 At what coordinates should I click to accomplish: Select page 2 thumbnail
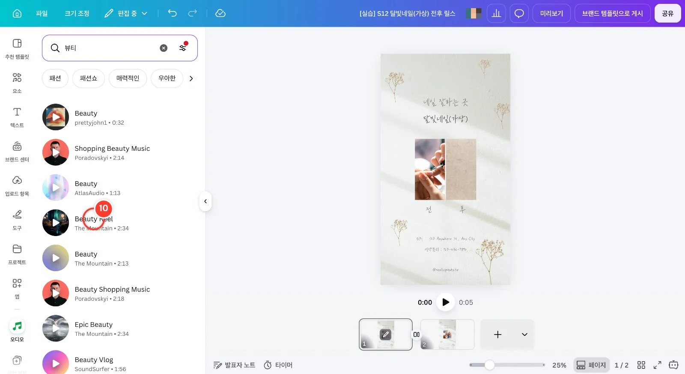(x=447, y=335)
